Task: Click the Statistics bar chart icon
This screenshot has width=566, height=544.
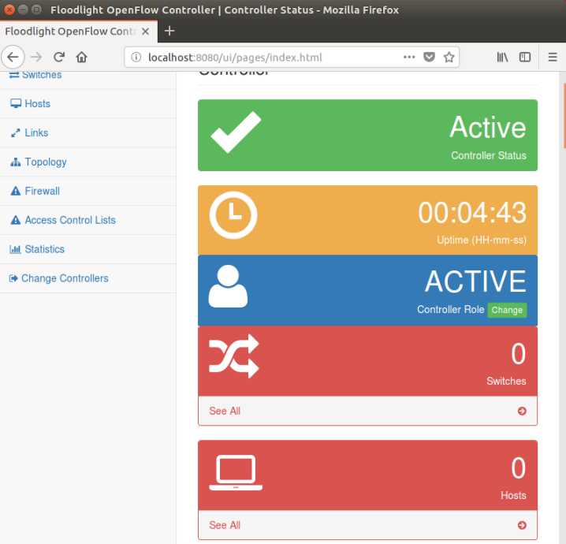Action: click(15, 249)
